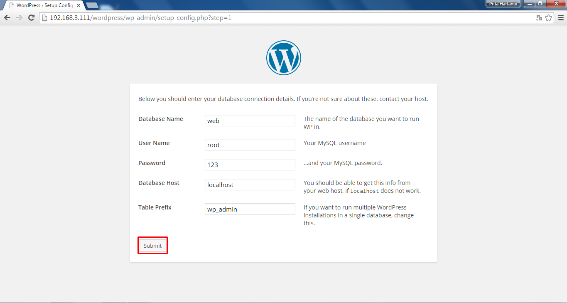Click the hint about multiple WordPress installations
The image size is (567, 303).
tap(359, 215)
